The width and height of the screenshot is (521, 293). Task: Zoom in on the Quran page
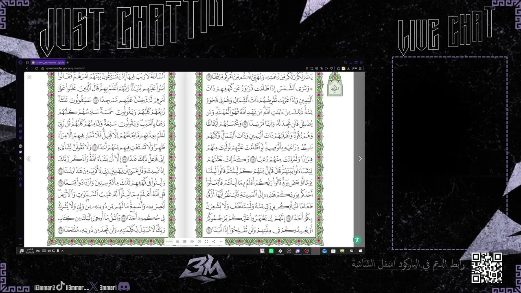tap(192, 242)
